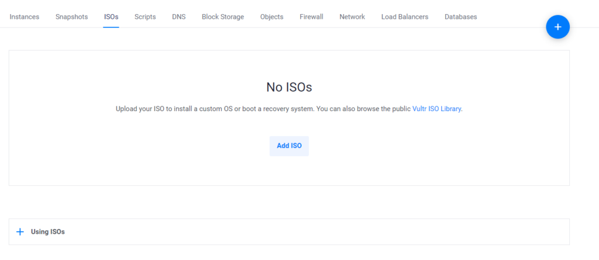
Task: Select the active ISOs tab
Action: (x=111, y=17)
